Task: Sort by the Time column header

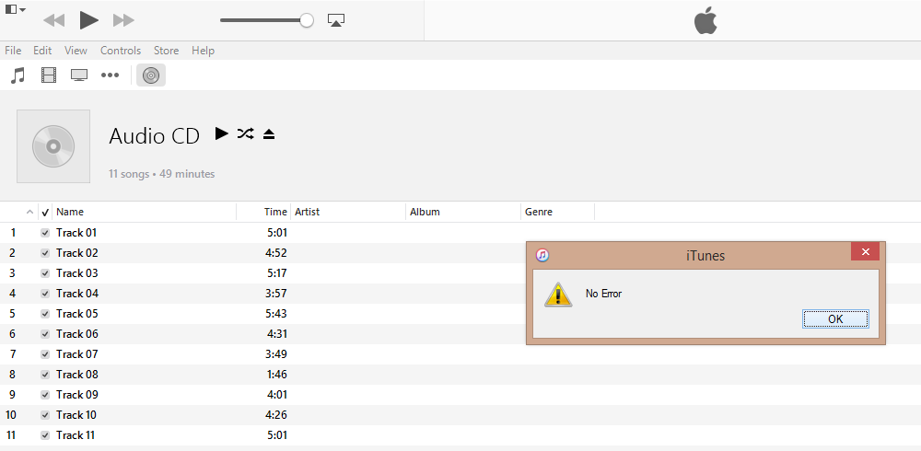Action: point(263,212)
